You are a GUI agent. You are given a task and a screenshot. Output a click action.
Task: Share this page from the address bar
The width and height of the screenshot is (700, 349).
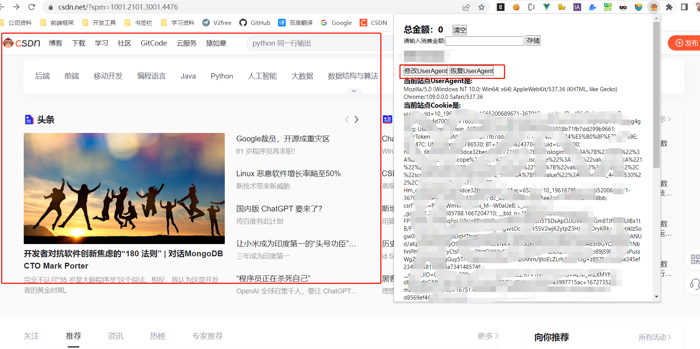click(x=466, y=7)
